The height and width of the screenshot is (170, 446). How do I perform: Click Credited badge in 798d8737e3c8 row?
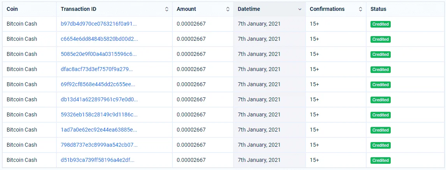[381, 145]
